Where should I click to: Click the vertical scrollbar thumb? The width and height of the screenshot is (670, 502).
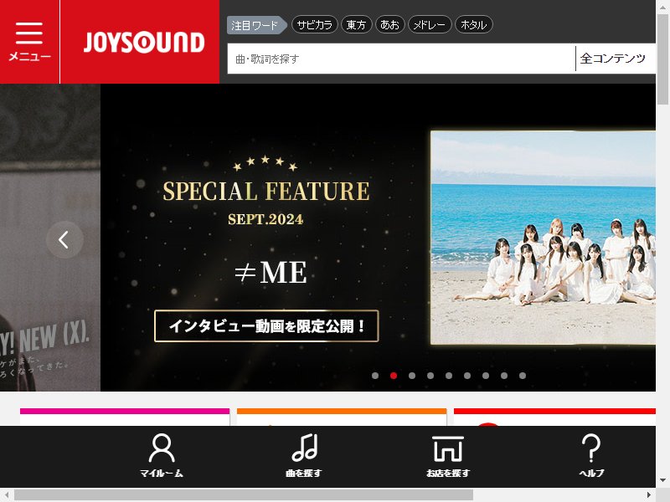pyautogui.click(x=662, y=59)
